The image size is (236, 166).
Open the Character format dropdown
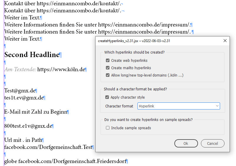[178, 106]
